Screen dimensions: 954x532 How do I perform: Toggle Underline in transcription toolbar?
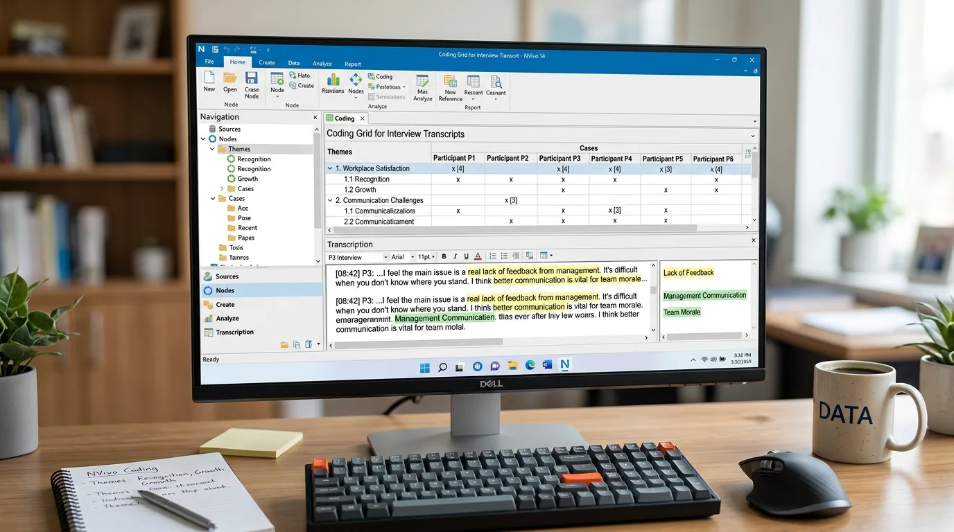tap(466, 256)
